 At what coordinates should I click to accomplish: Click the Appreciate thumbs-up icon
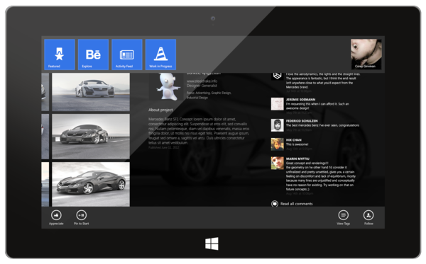(56, 215)
